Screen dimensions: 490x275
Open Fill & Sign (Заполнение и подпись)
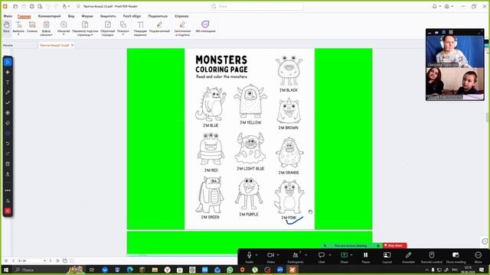click(x=182, y=28)
